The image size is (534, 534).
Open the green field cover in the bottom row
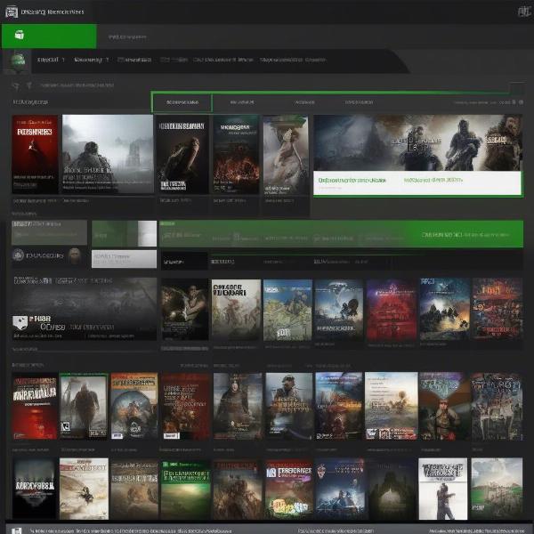(186, 489)
